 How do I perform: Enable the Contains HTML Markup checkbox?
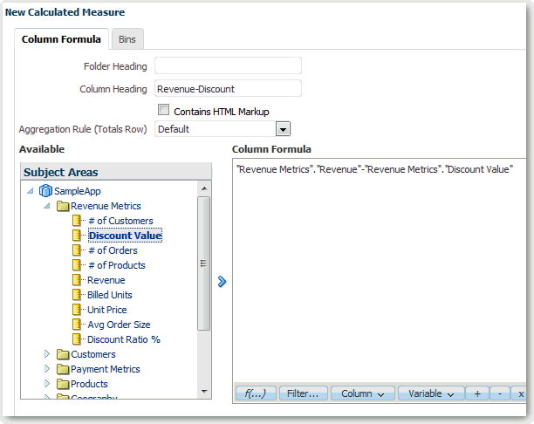162,111
